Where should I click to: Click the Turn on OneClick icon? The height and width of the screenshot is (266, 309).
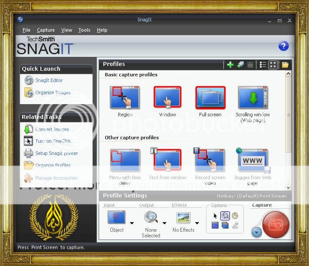coord(28,141)
